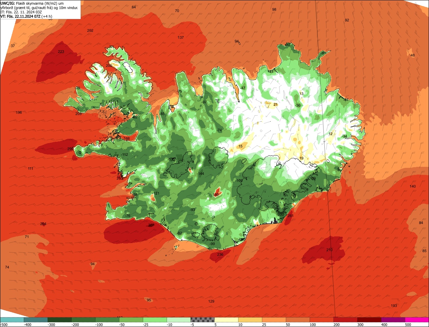Click the flux value '37' on the left side
429x327 pixels.
click(13, 46)
